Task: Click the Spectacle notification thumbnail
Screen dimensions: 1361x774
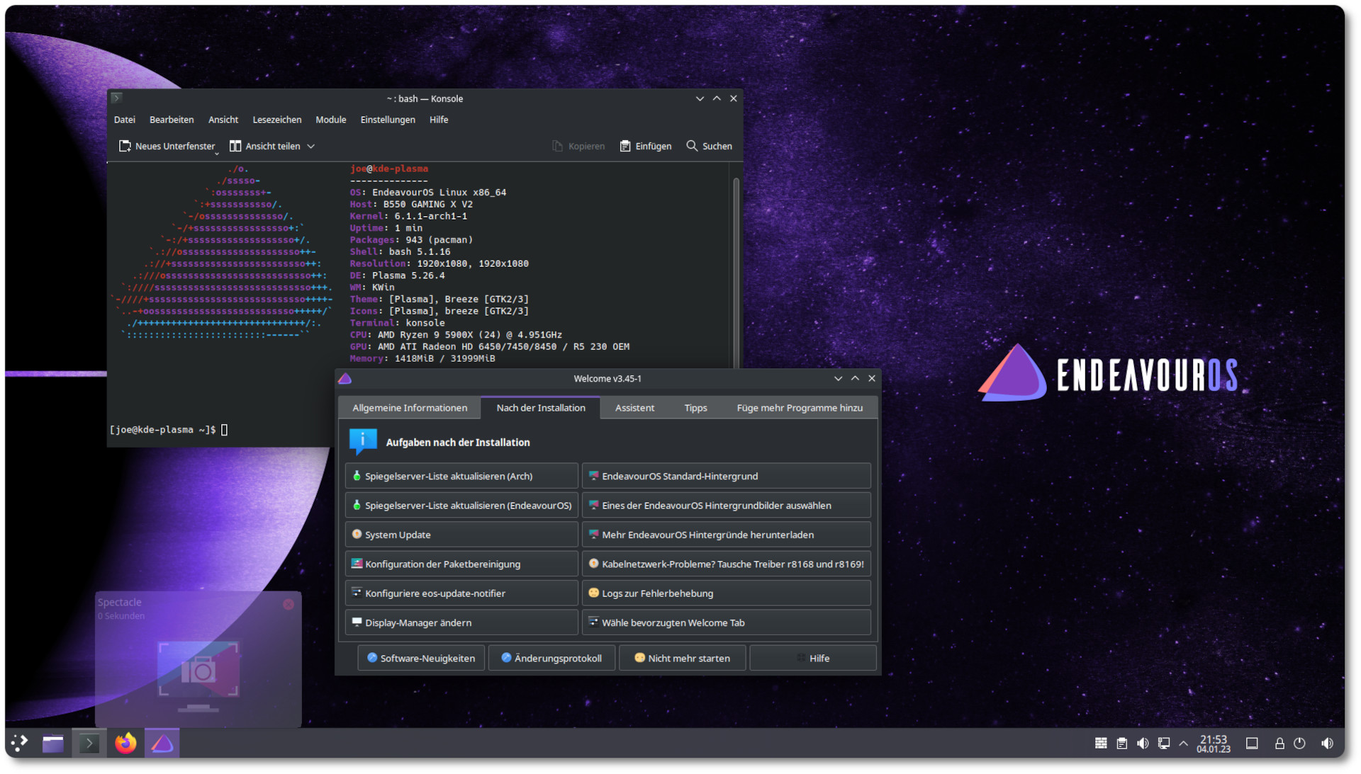Action: pyautogui.click(x=198, y=669)
